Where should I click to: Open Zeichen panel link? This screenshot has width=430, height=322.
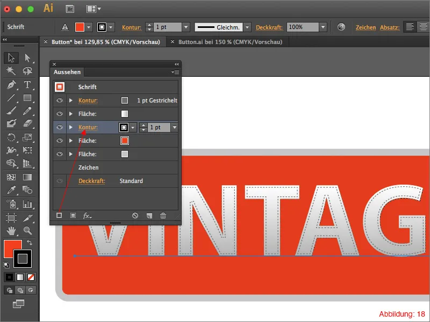(x=365, y=27)
